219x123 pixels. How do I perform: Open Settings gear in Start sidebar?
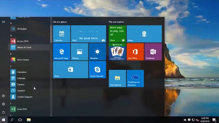coord(3,104)
